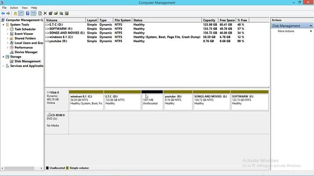Open the Action menu

pos(14,8)
